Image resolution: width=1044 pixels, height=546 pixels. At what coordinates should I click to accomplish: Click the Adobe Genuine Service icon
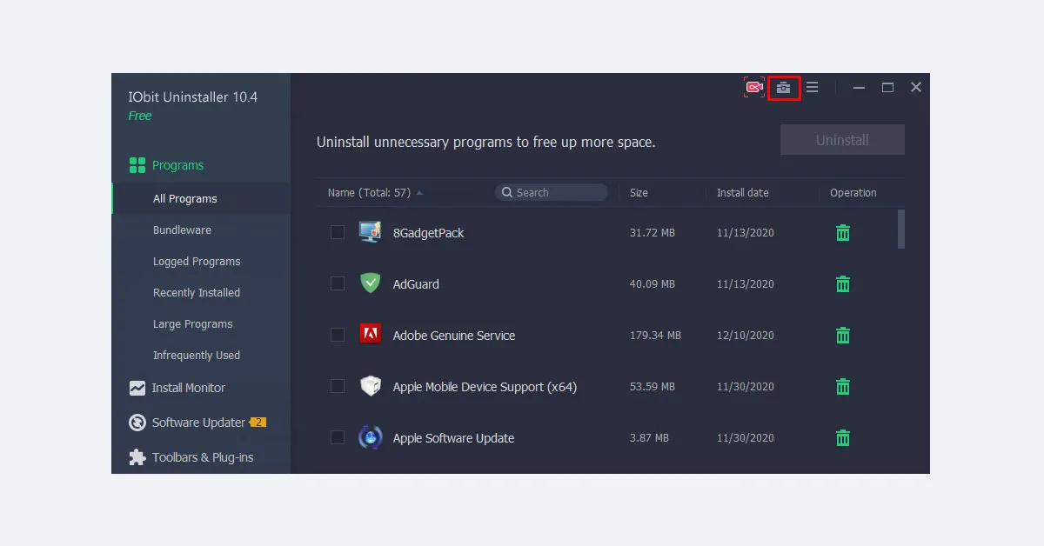point(371,335)
